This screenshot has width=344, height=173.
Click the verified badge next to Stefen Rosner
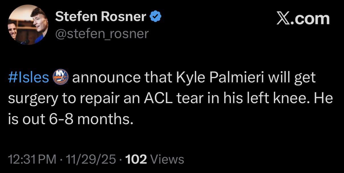[x=155, y=16]
